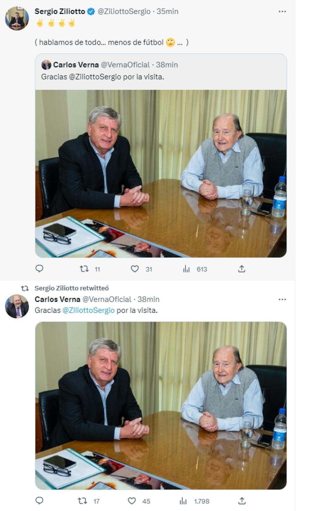The image size is (310, 511).
Task: Click the blue @ZiliottoSergio mention link
Action: (x=89, y=310)
